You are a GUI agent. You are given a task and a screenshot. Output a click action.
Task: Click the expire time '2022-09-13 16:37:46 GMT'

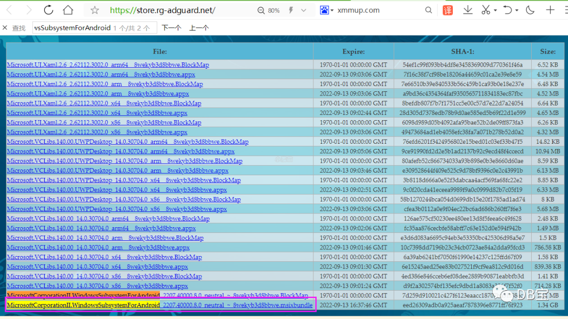353,305
